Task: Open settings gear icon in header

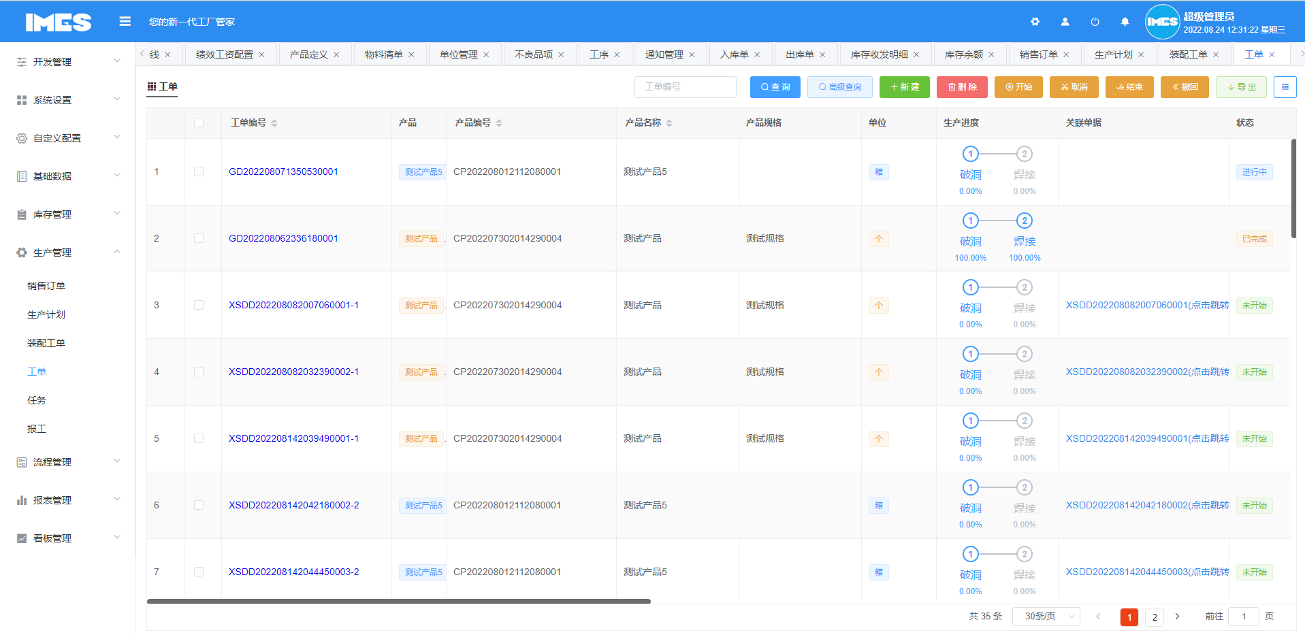Action: pyautogui.click(x=1035, y=22)
